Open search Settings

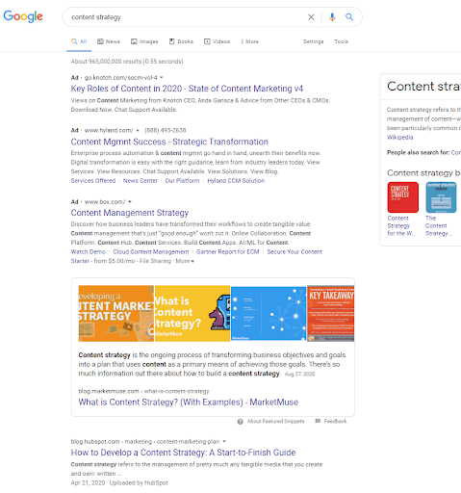314,41
